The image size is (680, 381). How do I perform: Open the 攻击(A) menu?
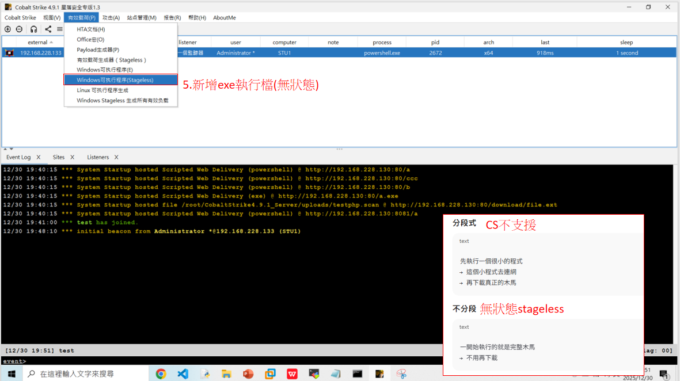coord(111,18)
